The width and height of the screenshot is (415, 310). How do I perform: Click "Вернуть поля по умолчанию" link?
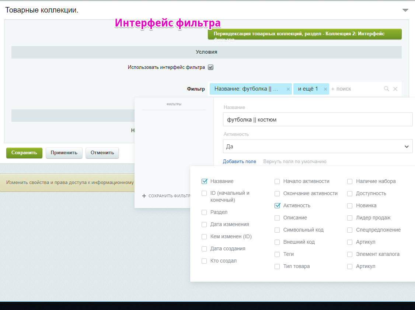295,161
